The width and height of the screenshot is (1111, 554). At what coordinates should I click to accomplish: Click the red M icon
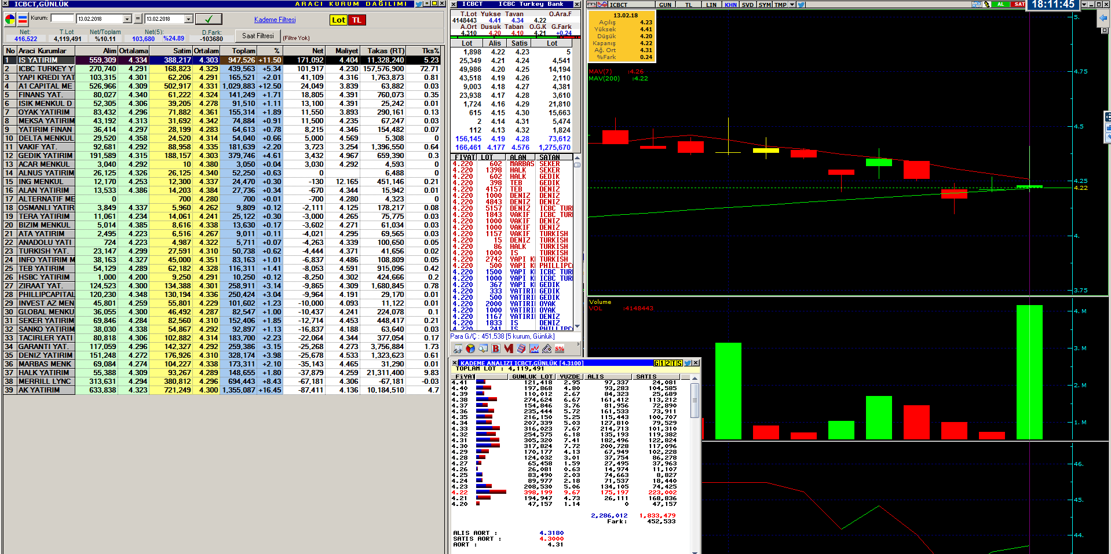(x=509, y=348)
